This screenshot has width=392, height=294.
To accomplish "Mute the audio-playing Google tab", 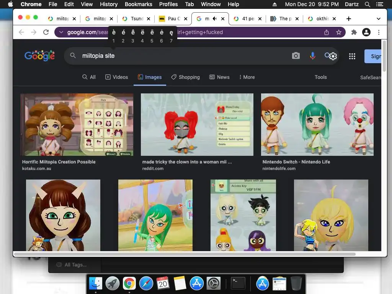I will click(214, 19).
